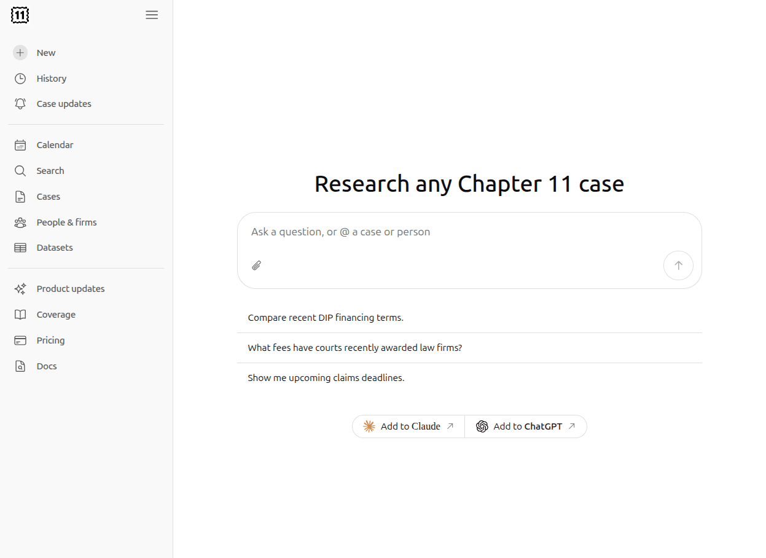The height and width of the screenshot is (558, 766).
Task: Open the Search label
Action: [x=50, y=171]
